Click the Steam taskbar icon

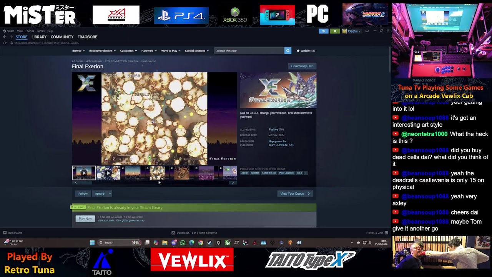[x=209, y=243]
